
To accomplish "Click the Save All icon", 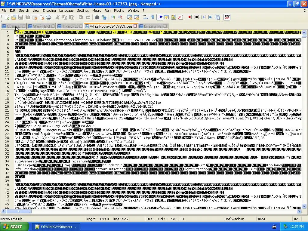I will 28,17.
